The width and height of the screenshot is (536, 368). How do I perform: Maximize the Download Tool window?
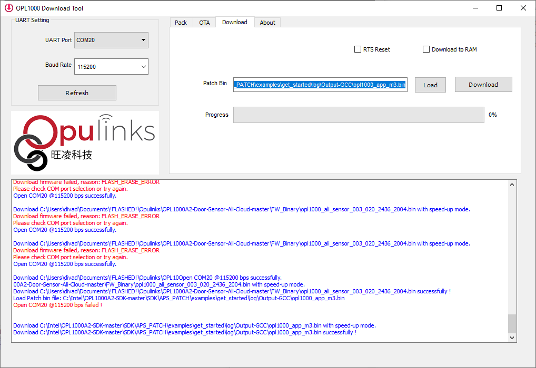pyautogui.click(x=499, y=8)
